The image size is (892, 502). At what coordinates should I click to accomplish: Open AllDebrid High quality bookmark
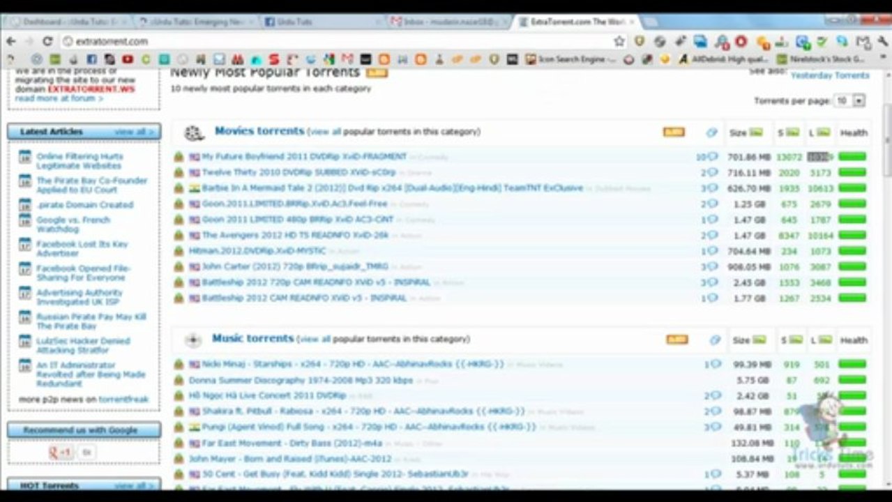(722, 59)
